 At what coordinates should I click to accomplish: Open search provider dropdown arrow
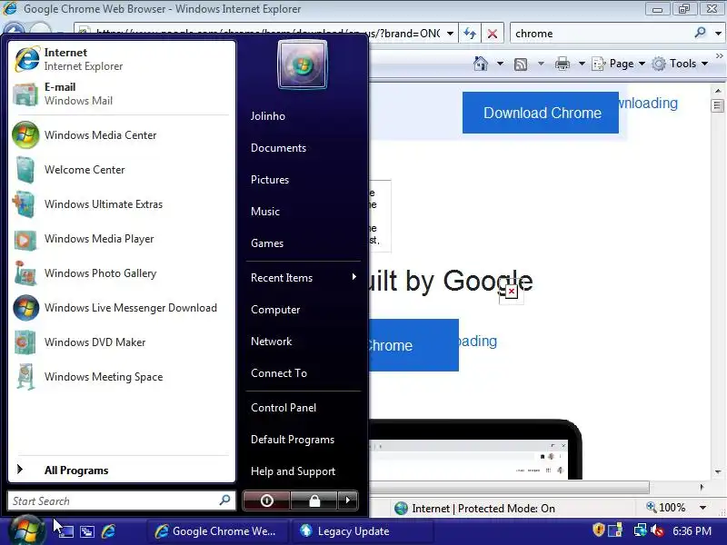(718, 34)
